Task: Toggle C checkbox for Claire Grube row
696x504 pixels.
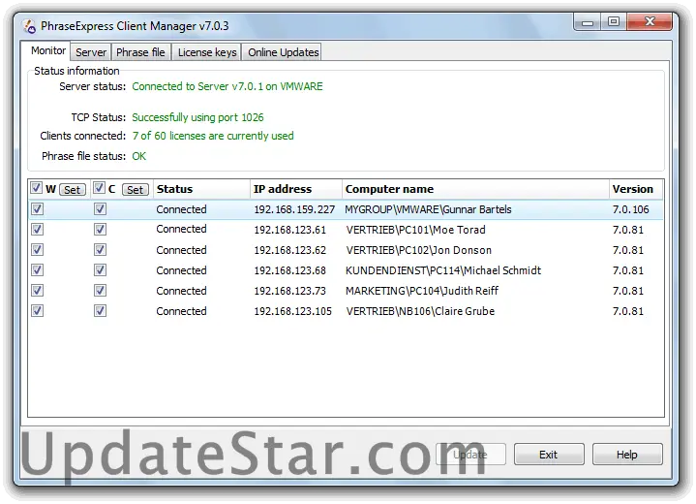Action: pyautogui.click(x=101, y=311)
